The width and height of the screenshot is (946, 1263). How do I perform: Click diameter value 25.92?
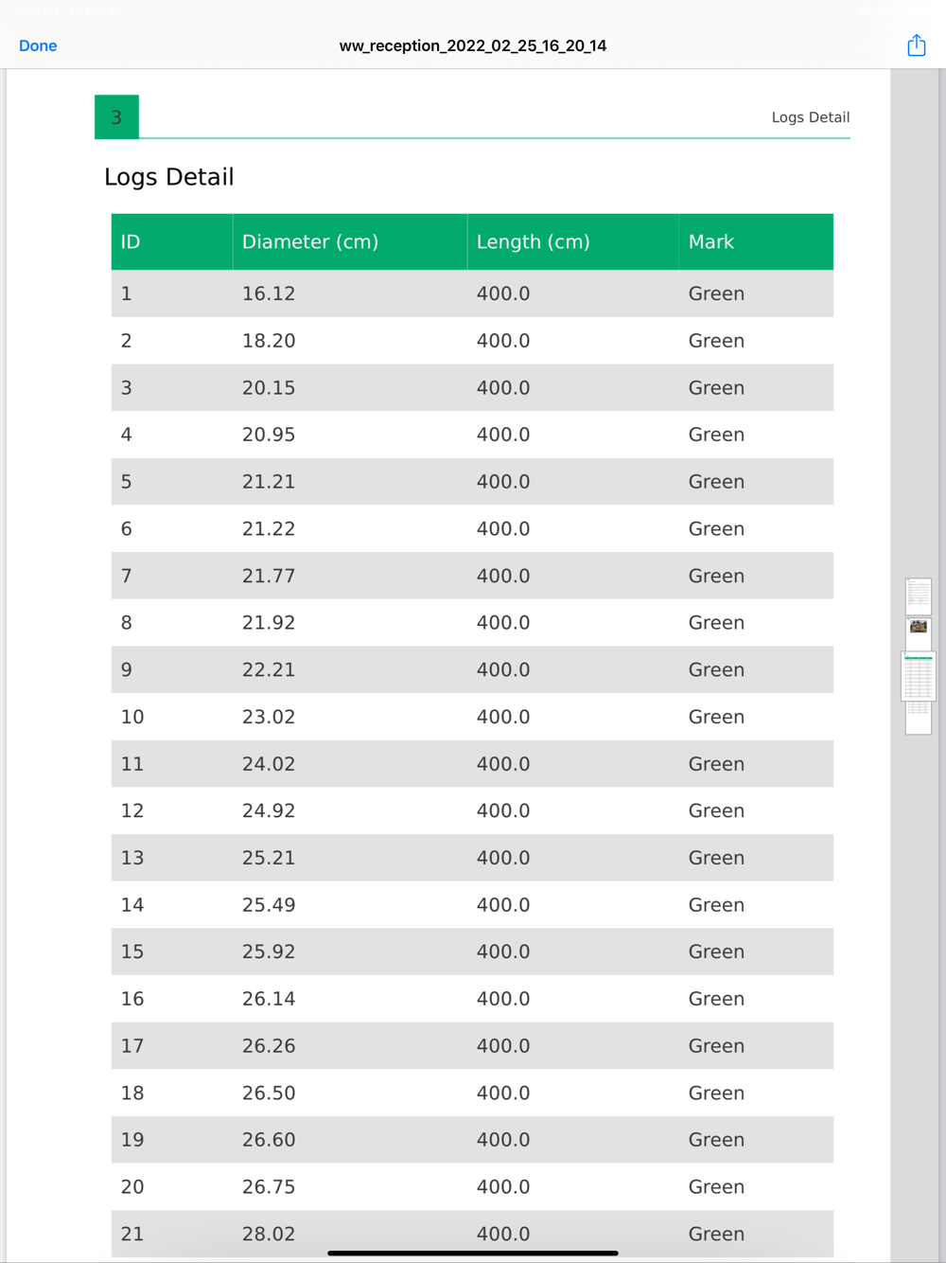(x=269, y=952)
